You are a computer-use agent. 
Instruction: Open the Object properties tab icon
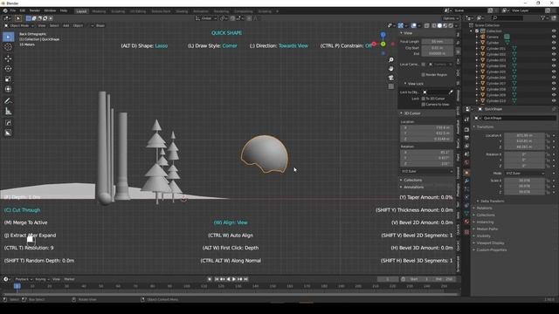point(466,173)
